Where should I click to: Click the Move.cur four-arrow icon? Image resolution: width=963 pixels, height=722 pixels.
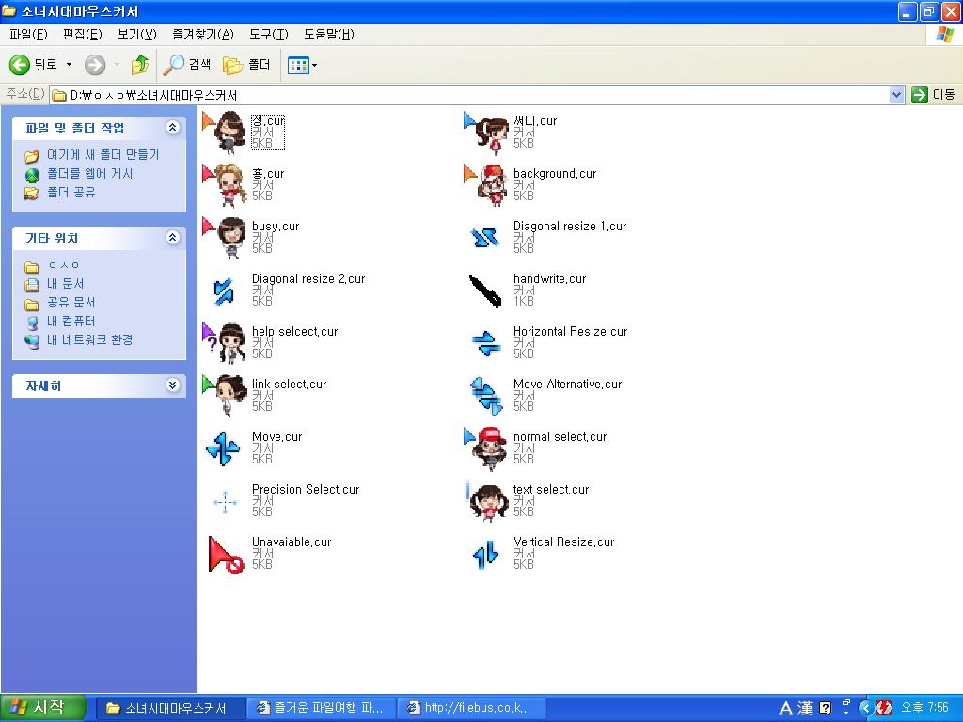(224, 448)
